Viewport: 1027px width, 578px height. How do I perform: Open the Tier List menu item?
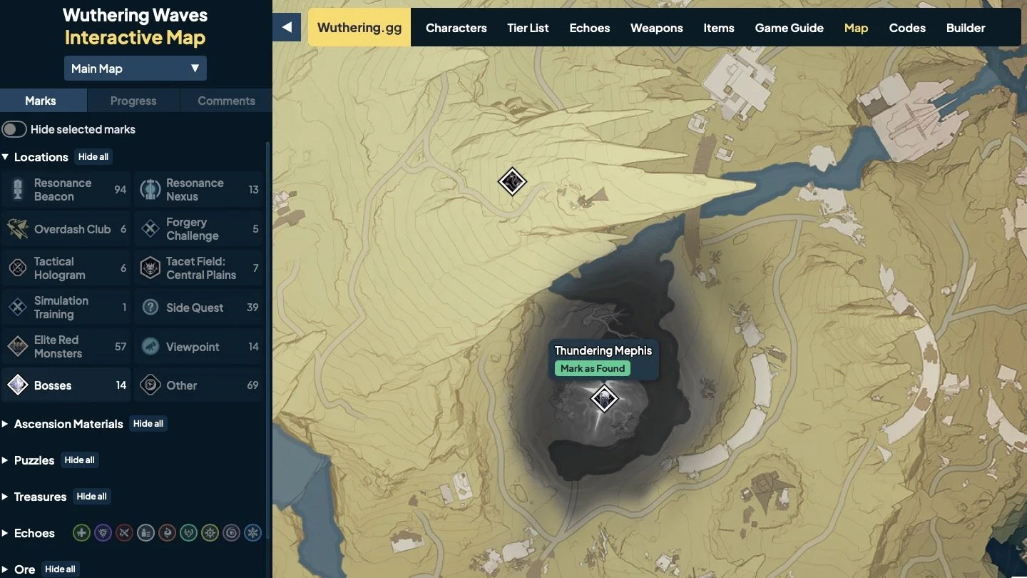[528, 28]
